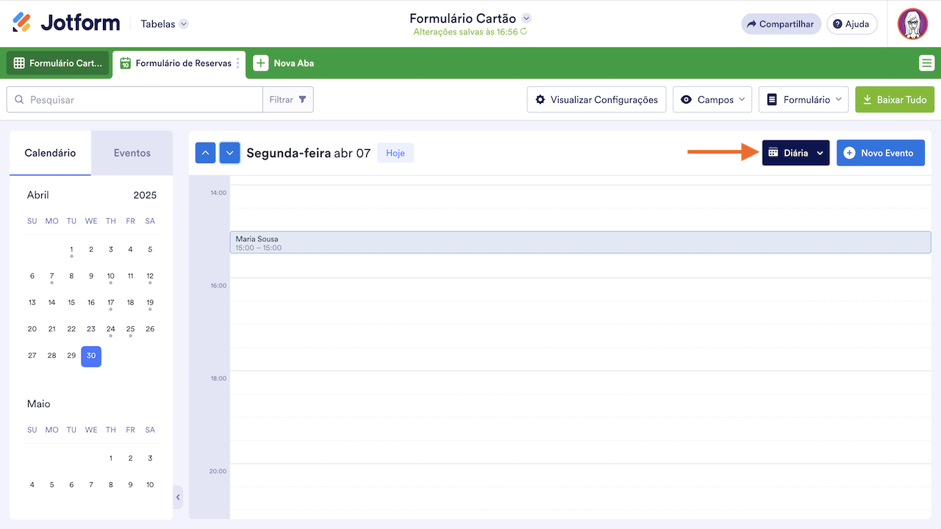
Task: Open Campos visibility dropdown
Action: (x=712, y=100)
